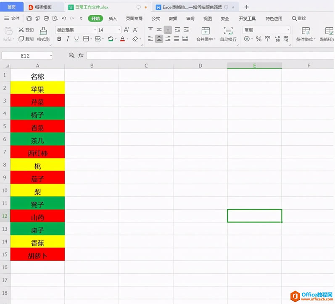Click the Undo arrow
Viewport: 335px width, 304px height.
tap(63, 19)
